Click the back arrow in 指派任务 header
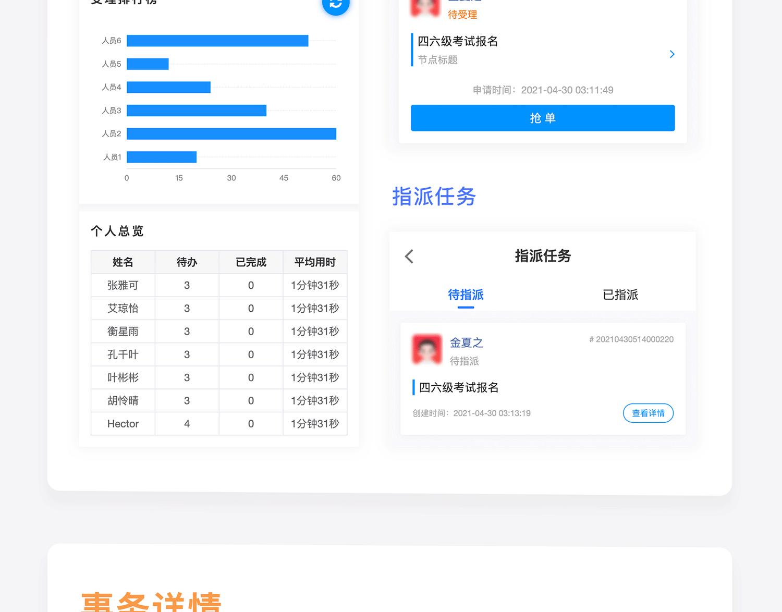The width and height of the screenshot is (782, 612). click(409, 256)
